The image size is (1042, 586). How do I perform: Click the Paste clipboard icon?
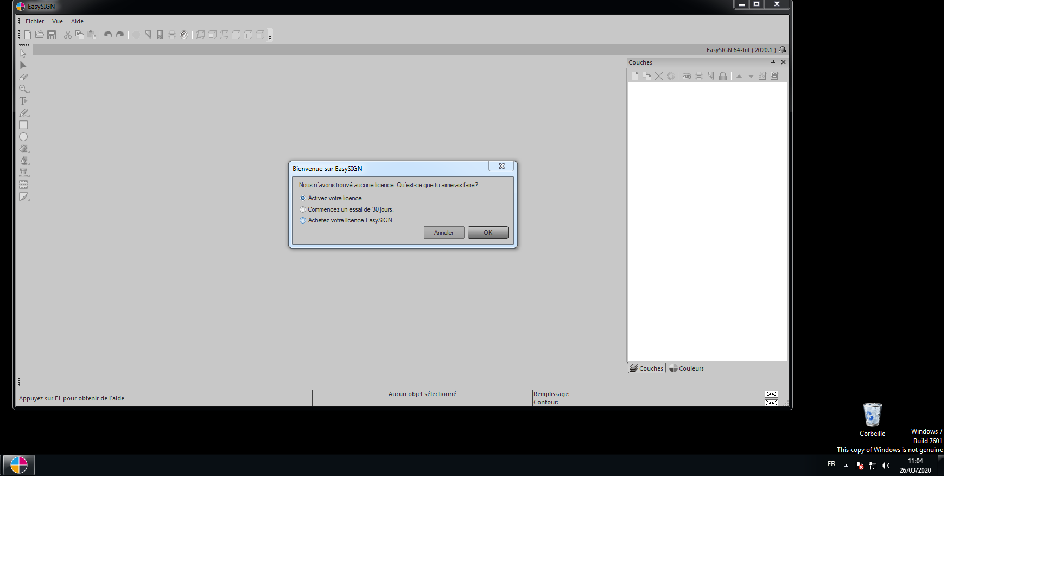point(92,35)
